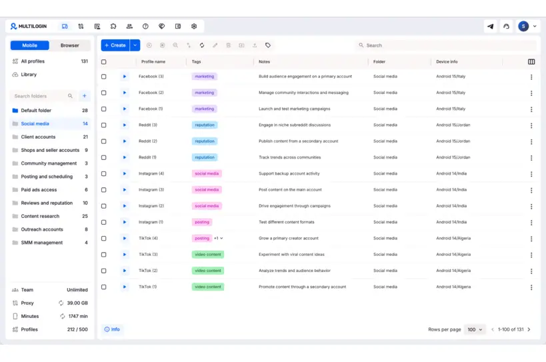Viewport: 546px width, 362px height.
Task: Toggle the select-all checkbox in table header
Action: click(x=103, y=62)
